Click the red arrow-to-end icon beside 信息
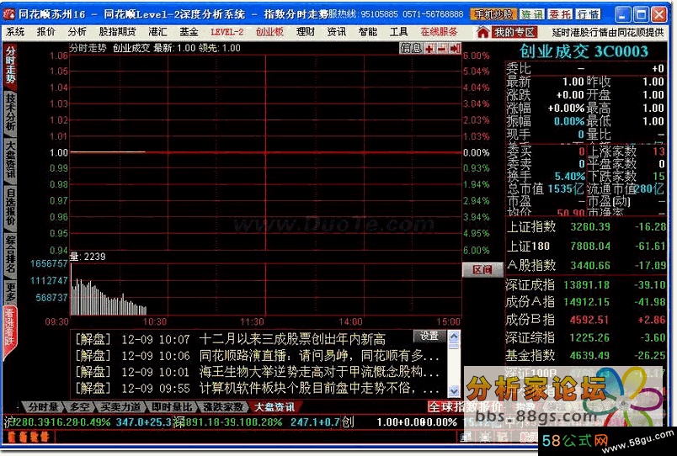This screenshot has height=456, width=677. (455, 48)
